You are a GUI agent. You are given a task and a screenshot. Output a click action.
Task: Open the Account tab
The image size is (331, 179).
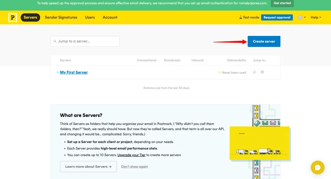110,17
